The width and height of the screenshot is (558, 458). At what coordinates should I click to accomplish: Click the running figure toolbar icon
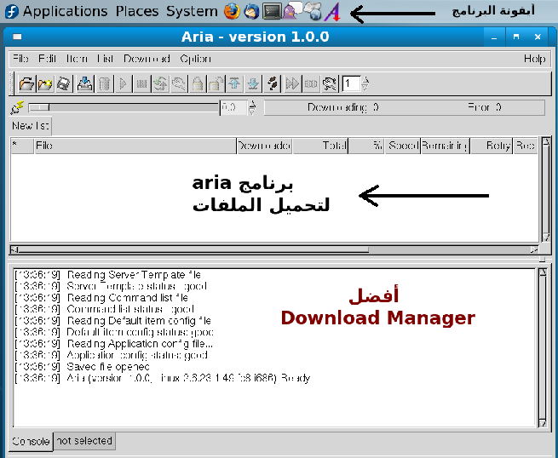pos(330,84)
